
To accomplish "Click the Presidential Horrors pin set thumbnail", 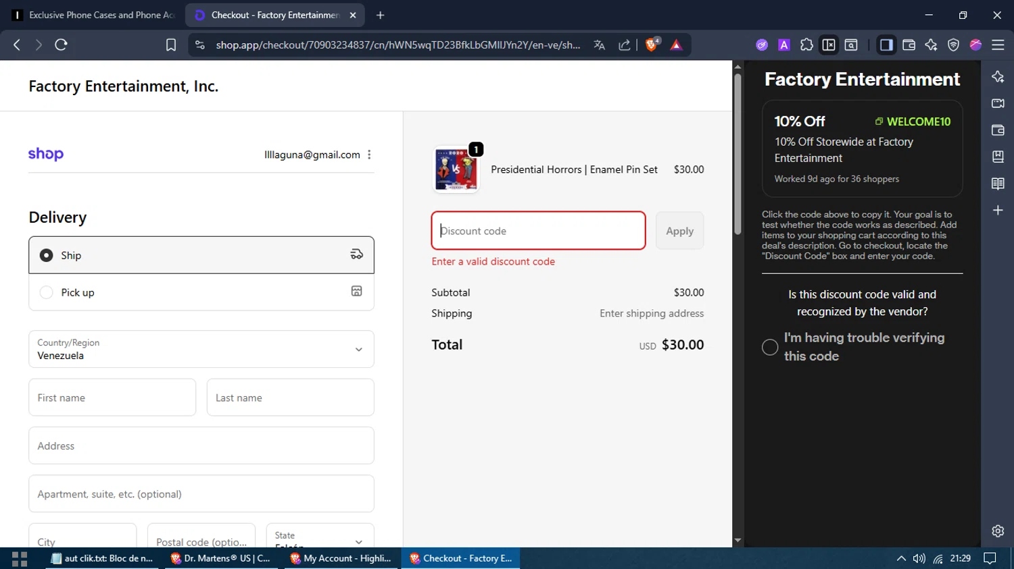I will (x=456, y=169).
